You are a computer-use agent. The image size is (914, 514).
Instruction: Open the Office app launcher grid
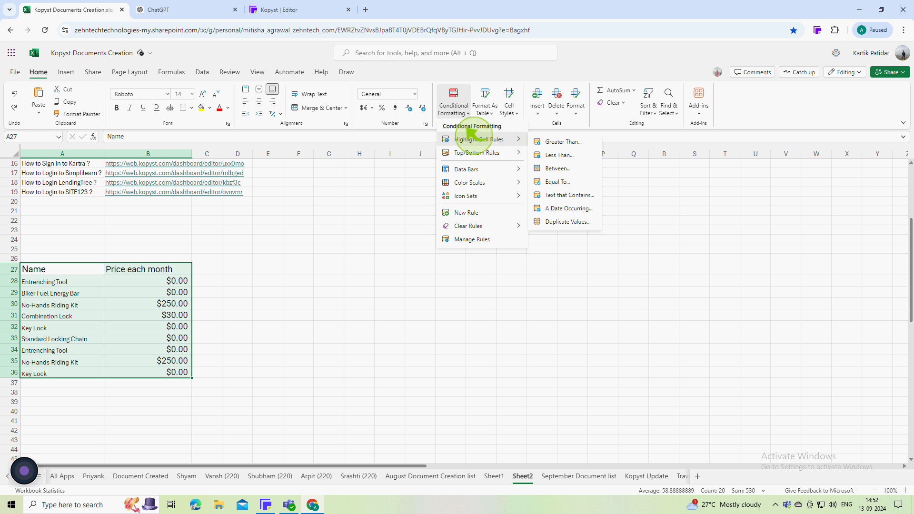pos(11,53)
